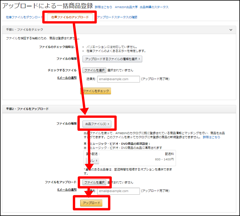This screenshot has height=216, width=240.
Task: Focus the email field in 手順1
Action: [118, 79]
